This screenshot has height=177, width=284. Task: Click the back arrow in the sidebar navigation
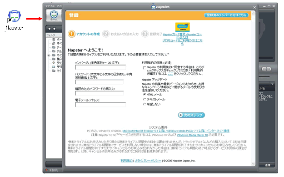pyautogui.click(x=49, y=29)
